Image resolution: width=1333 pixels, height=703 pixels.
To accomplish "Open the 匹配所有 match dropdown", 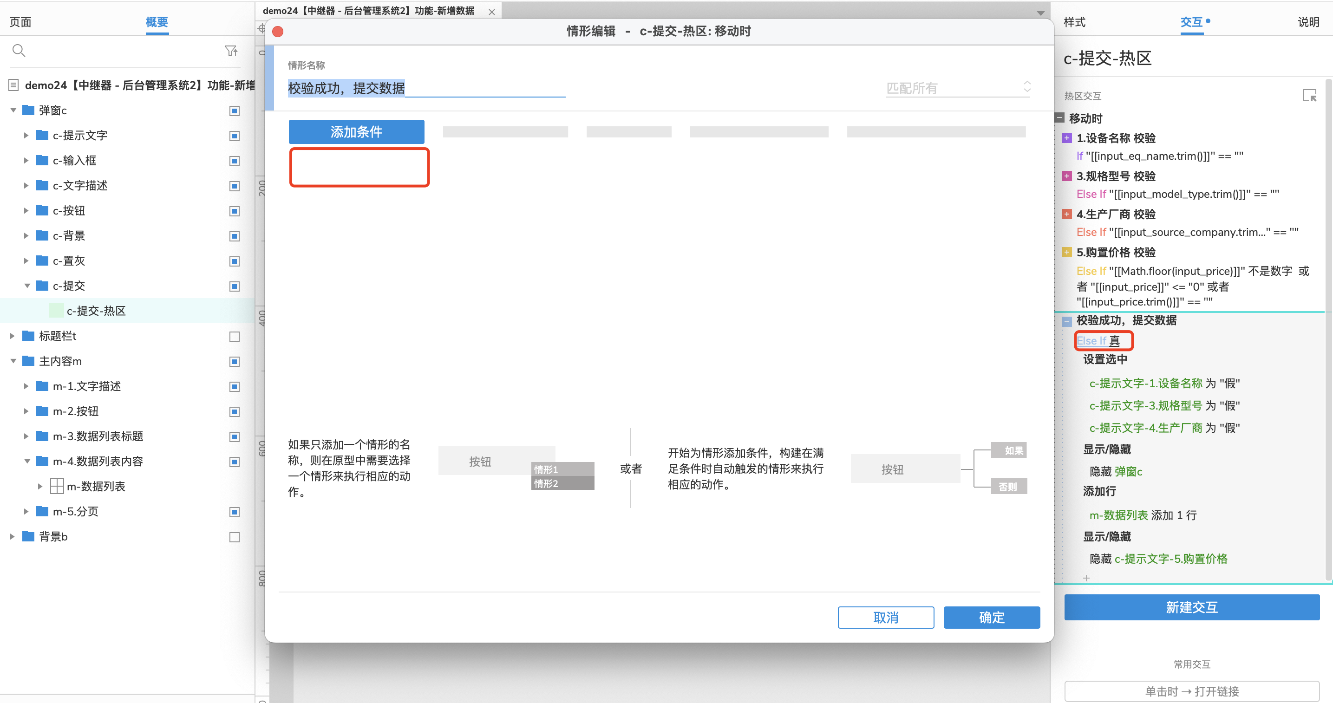I will point(958,87).
